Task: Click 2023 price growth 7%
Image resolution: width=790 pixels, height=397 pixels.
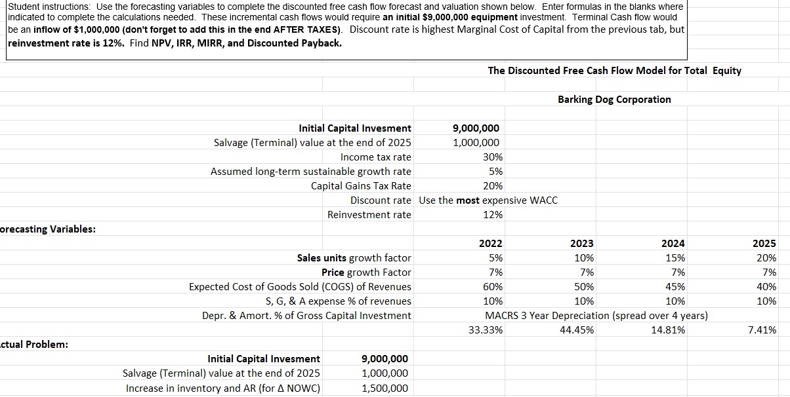Action: click(x=587, y=272)
